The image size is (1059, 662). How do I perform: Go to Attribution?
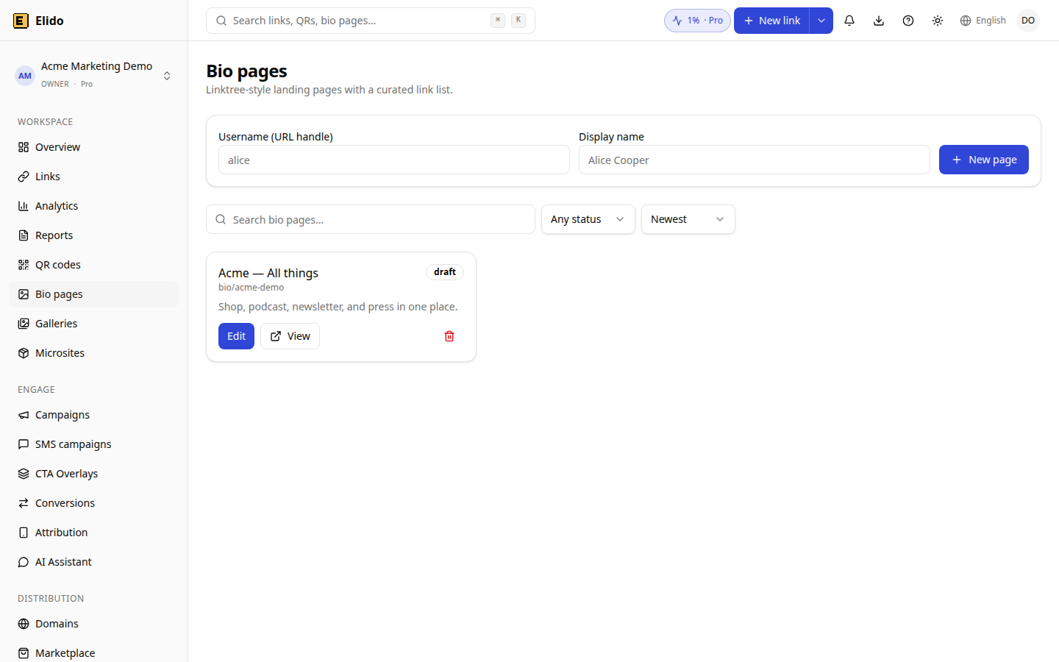click(94, 533)
